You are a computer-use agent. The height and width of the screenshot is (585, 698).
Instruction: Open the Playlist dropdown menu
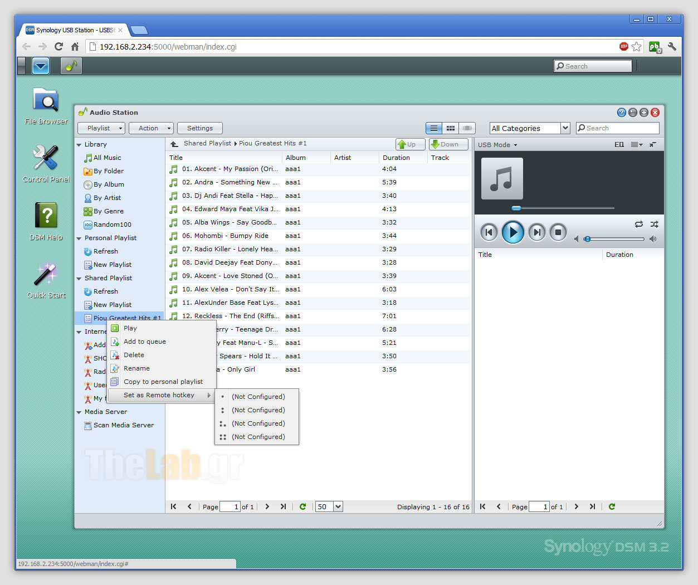[101, 128]
